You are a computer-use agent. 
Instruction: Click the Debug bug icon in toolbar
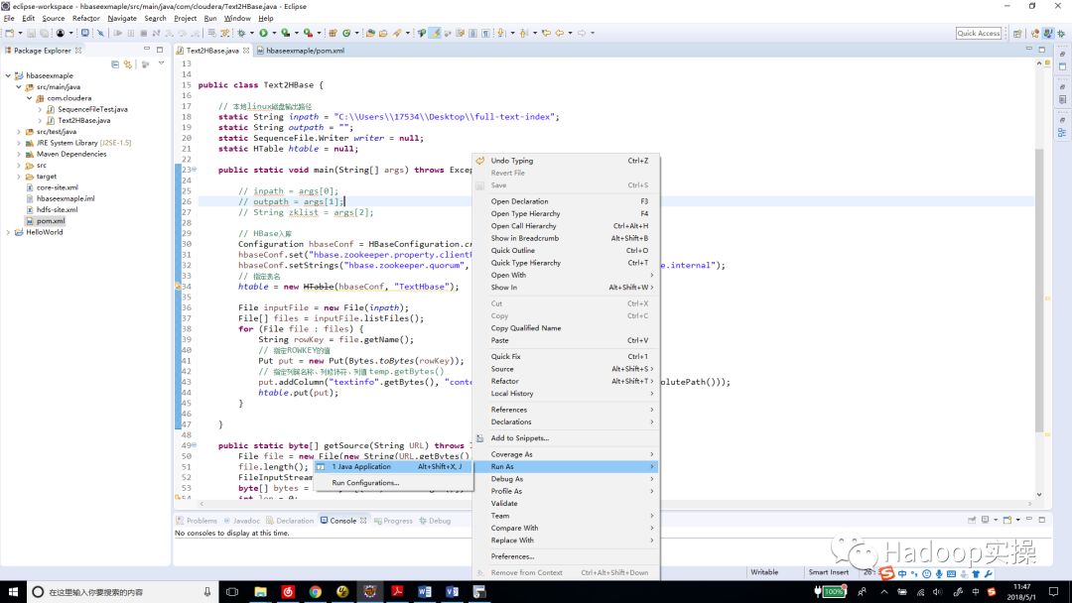(x=241, y=33)
